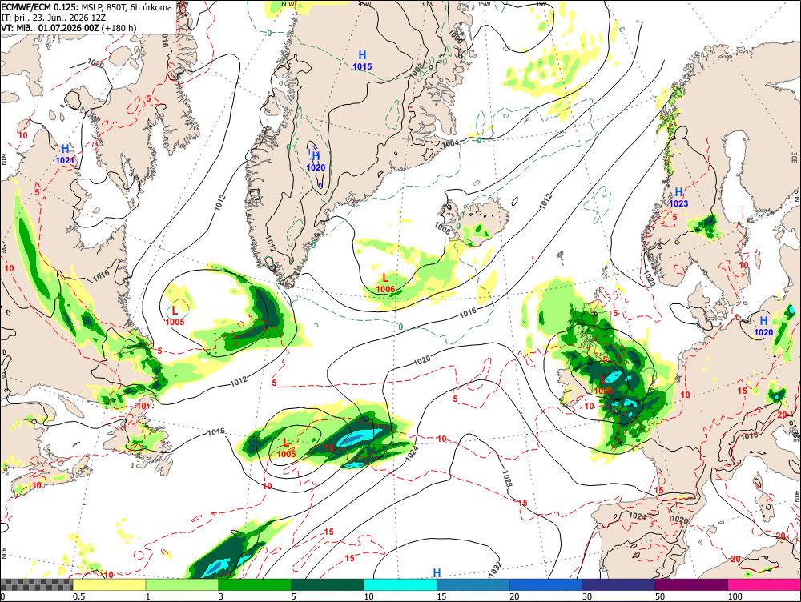Select the H 1020 marker on central Greenland
The width and height of the screenshot is (801, 602).
click(x=316, y=162)
